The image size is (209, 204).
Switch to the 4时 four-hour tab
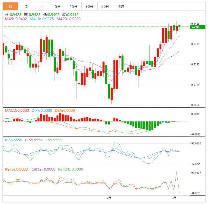pos(121,6)
